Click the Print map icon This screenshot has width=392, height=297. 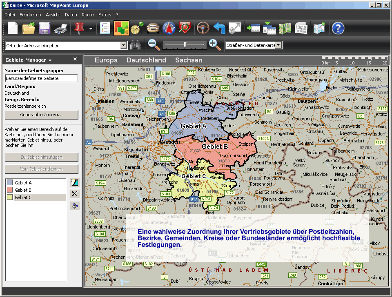[61, 28]
